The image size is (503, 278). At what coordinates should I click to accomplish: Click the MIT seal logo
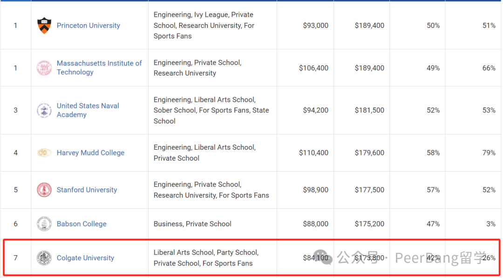(x=44, y=68)
